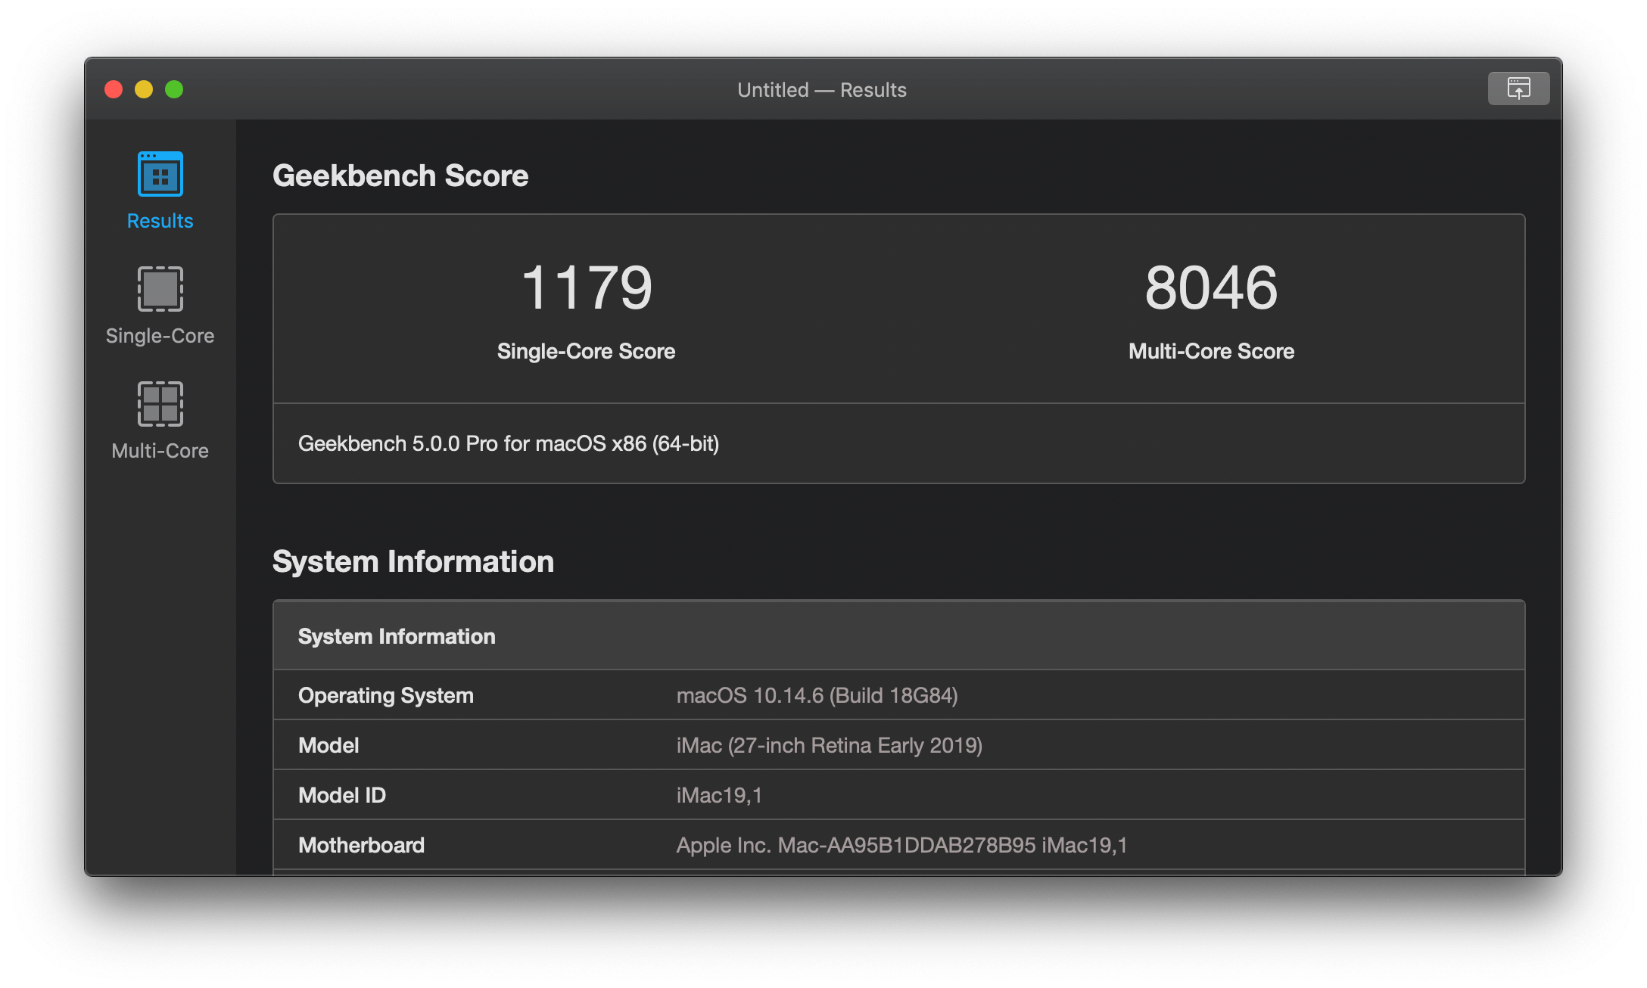Click the Geekbench 5.0.0 Pro version text
This screenshot has height=988, width=1647.
pos(510,444)
